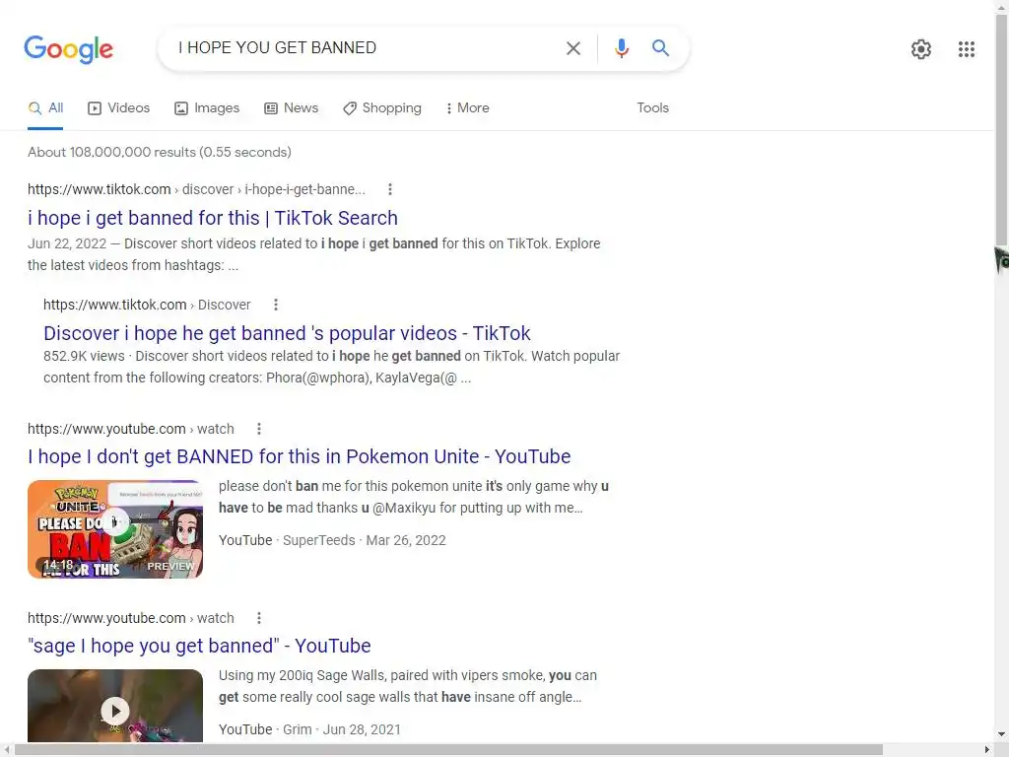Open 'i hope i get banned for this' TikTok result
1009x757 pixels.
pos(213,218)
